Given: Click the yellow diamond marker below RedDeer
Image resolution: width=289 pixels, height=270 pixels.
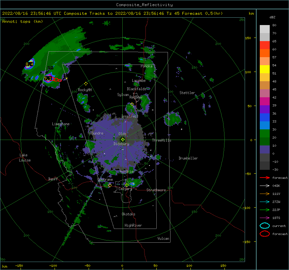Looking at the screenshot, I should coord(132,104).
